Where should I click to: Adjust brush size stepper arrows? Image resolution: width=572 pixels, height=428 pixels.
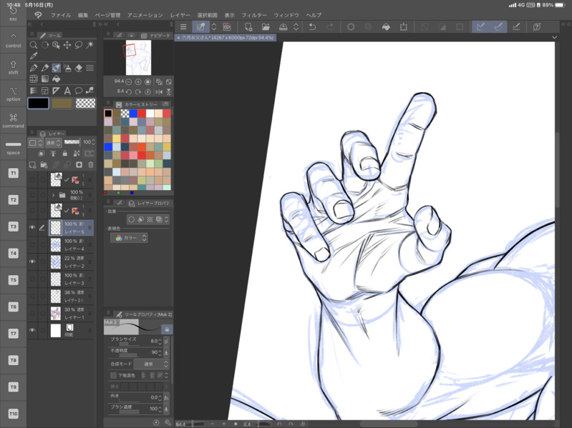[x=160, y=341]
